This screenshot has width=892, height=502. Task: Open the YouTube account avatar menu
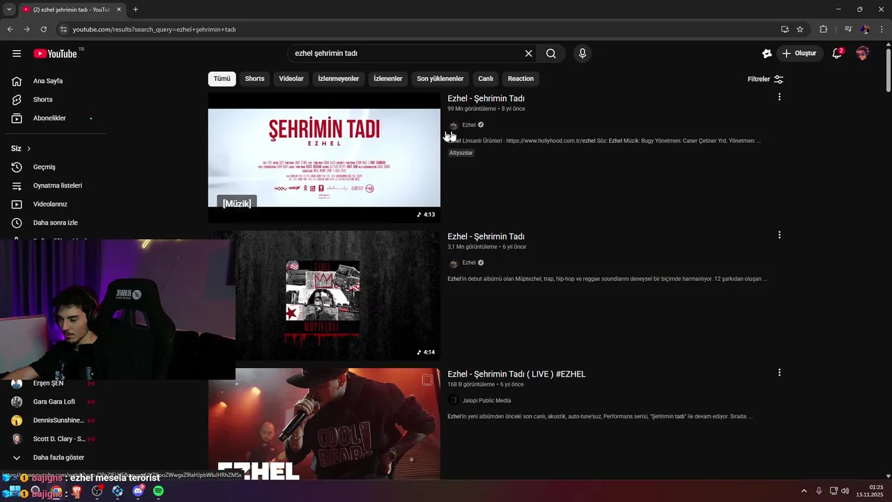863,54
